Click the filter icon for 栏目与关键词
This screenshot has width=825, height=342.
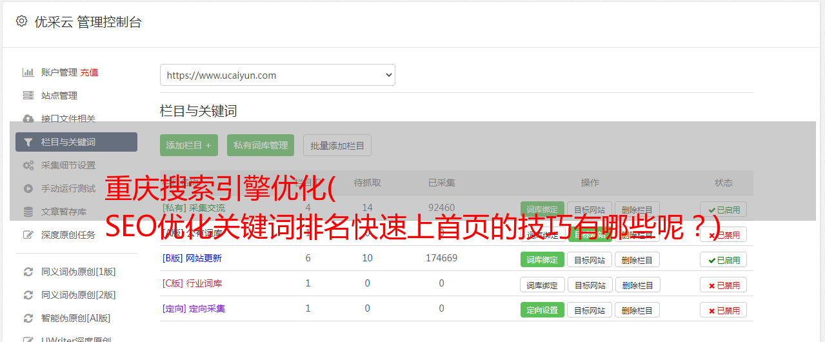click(x=28, y=142)
